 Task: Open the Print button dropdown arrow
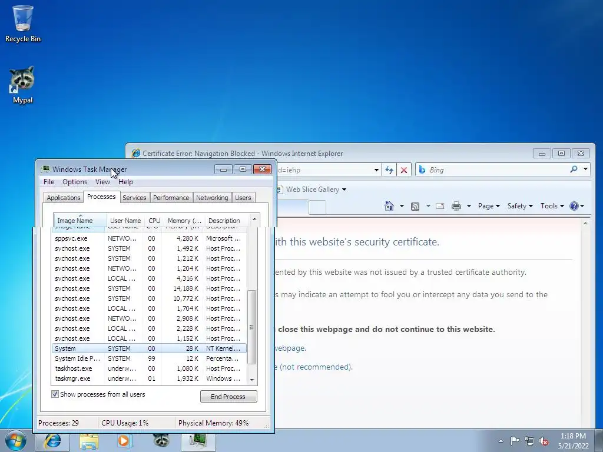(469, 206)
